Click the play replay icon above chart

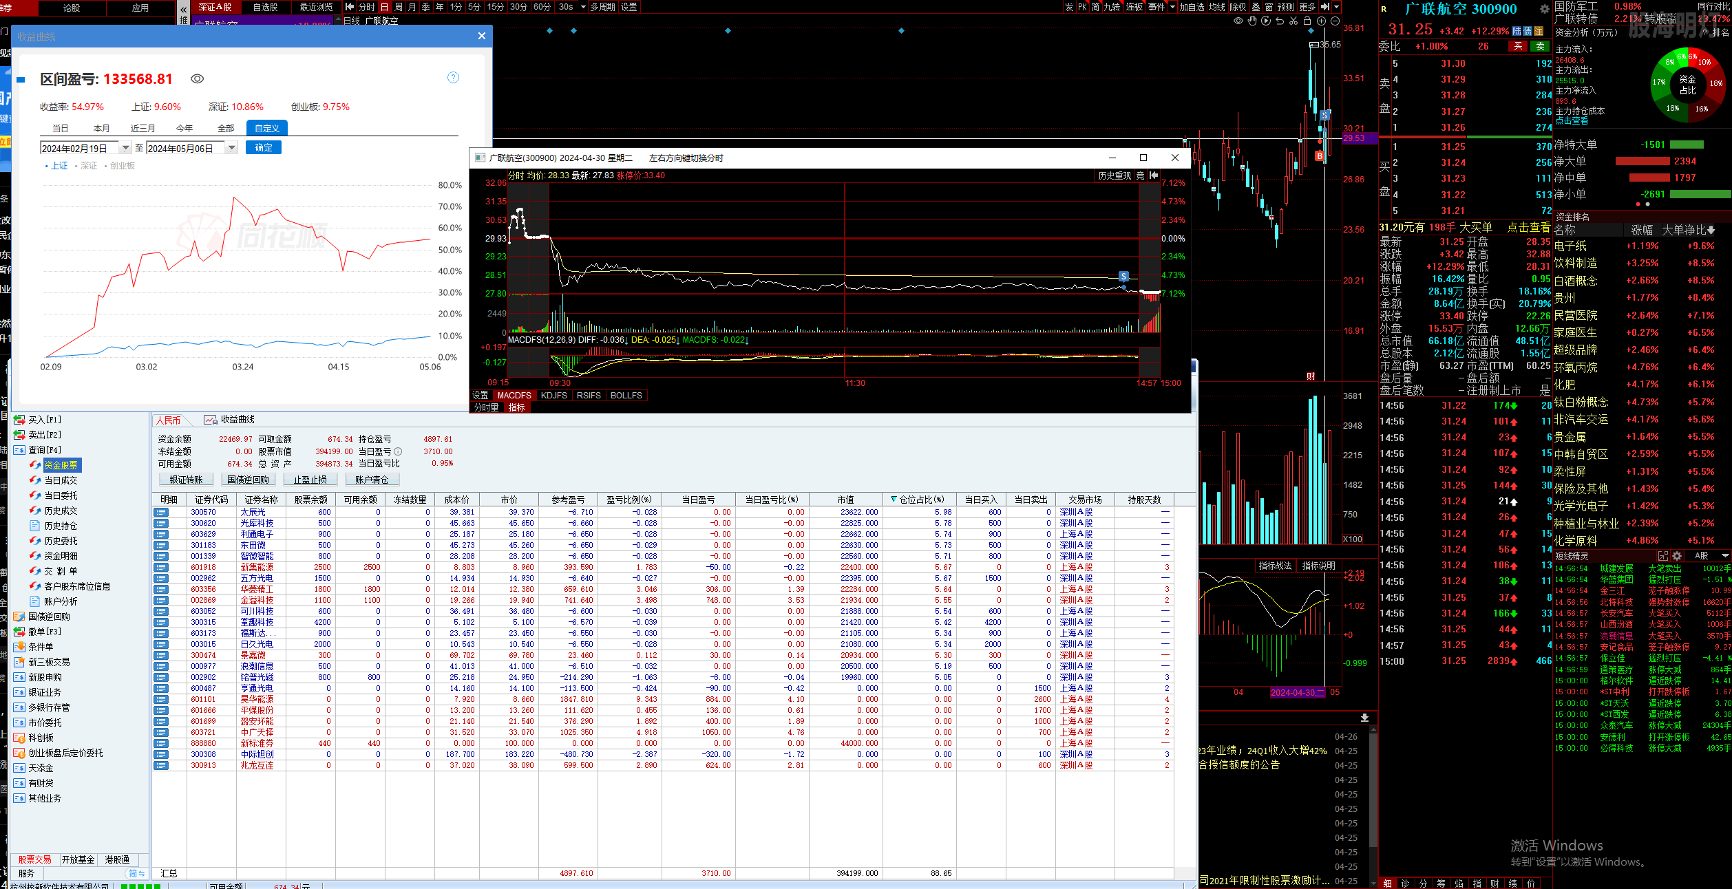click(1266, 21)
